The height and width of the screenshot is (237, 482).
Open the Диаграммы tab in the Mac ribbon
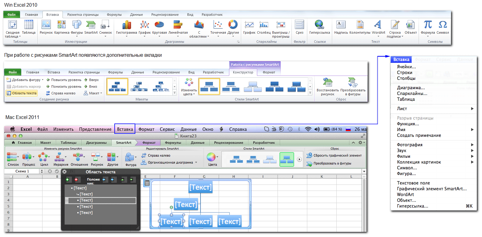[x=96, y=142]
